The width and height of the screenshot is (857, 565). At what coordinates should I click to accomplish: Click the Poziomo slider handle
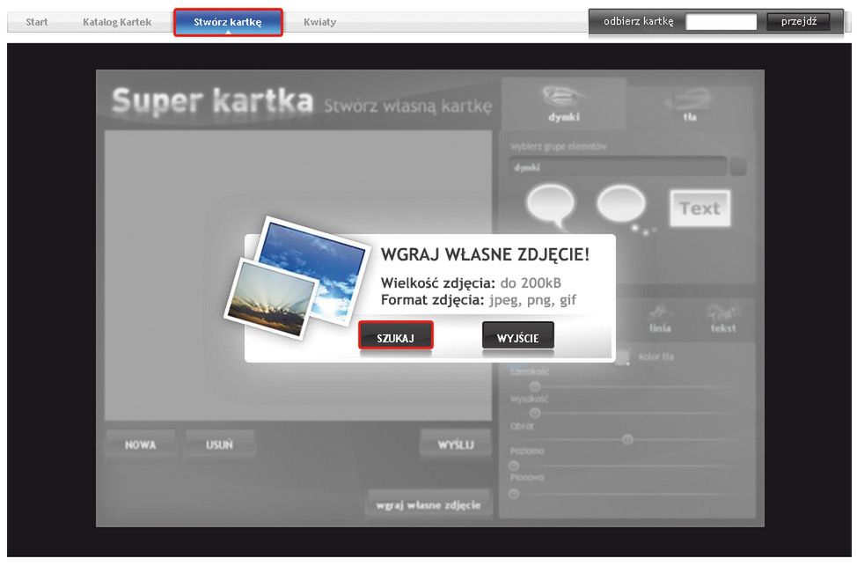tap(514, 466)
